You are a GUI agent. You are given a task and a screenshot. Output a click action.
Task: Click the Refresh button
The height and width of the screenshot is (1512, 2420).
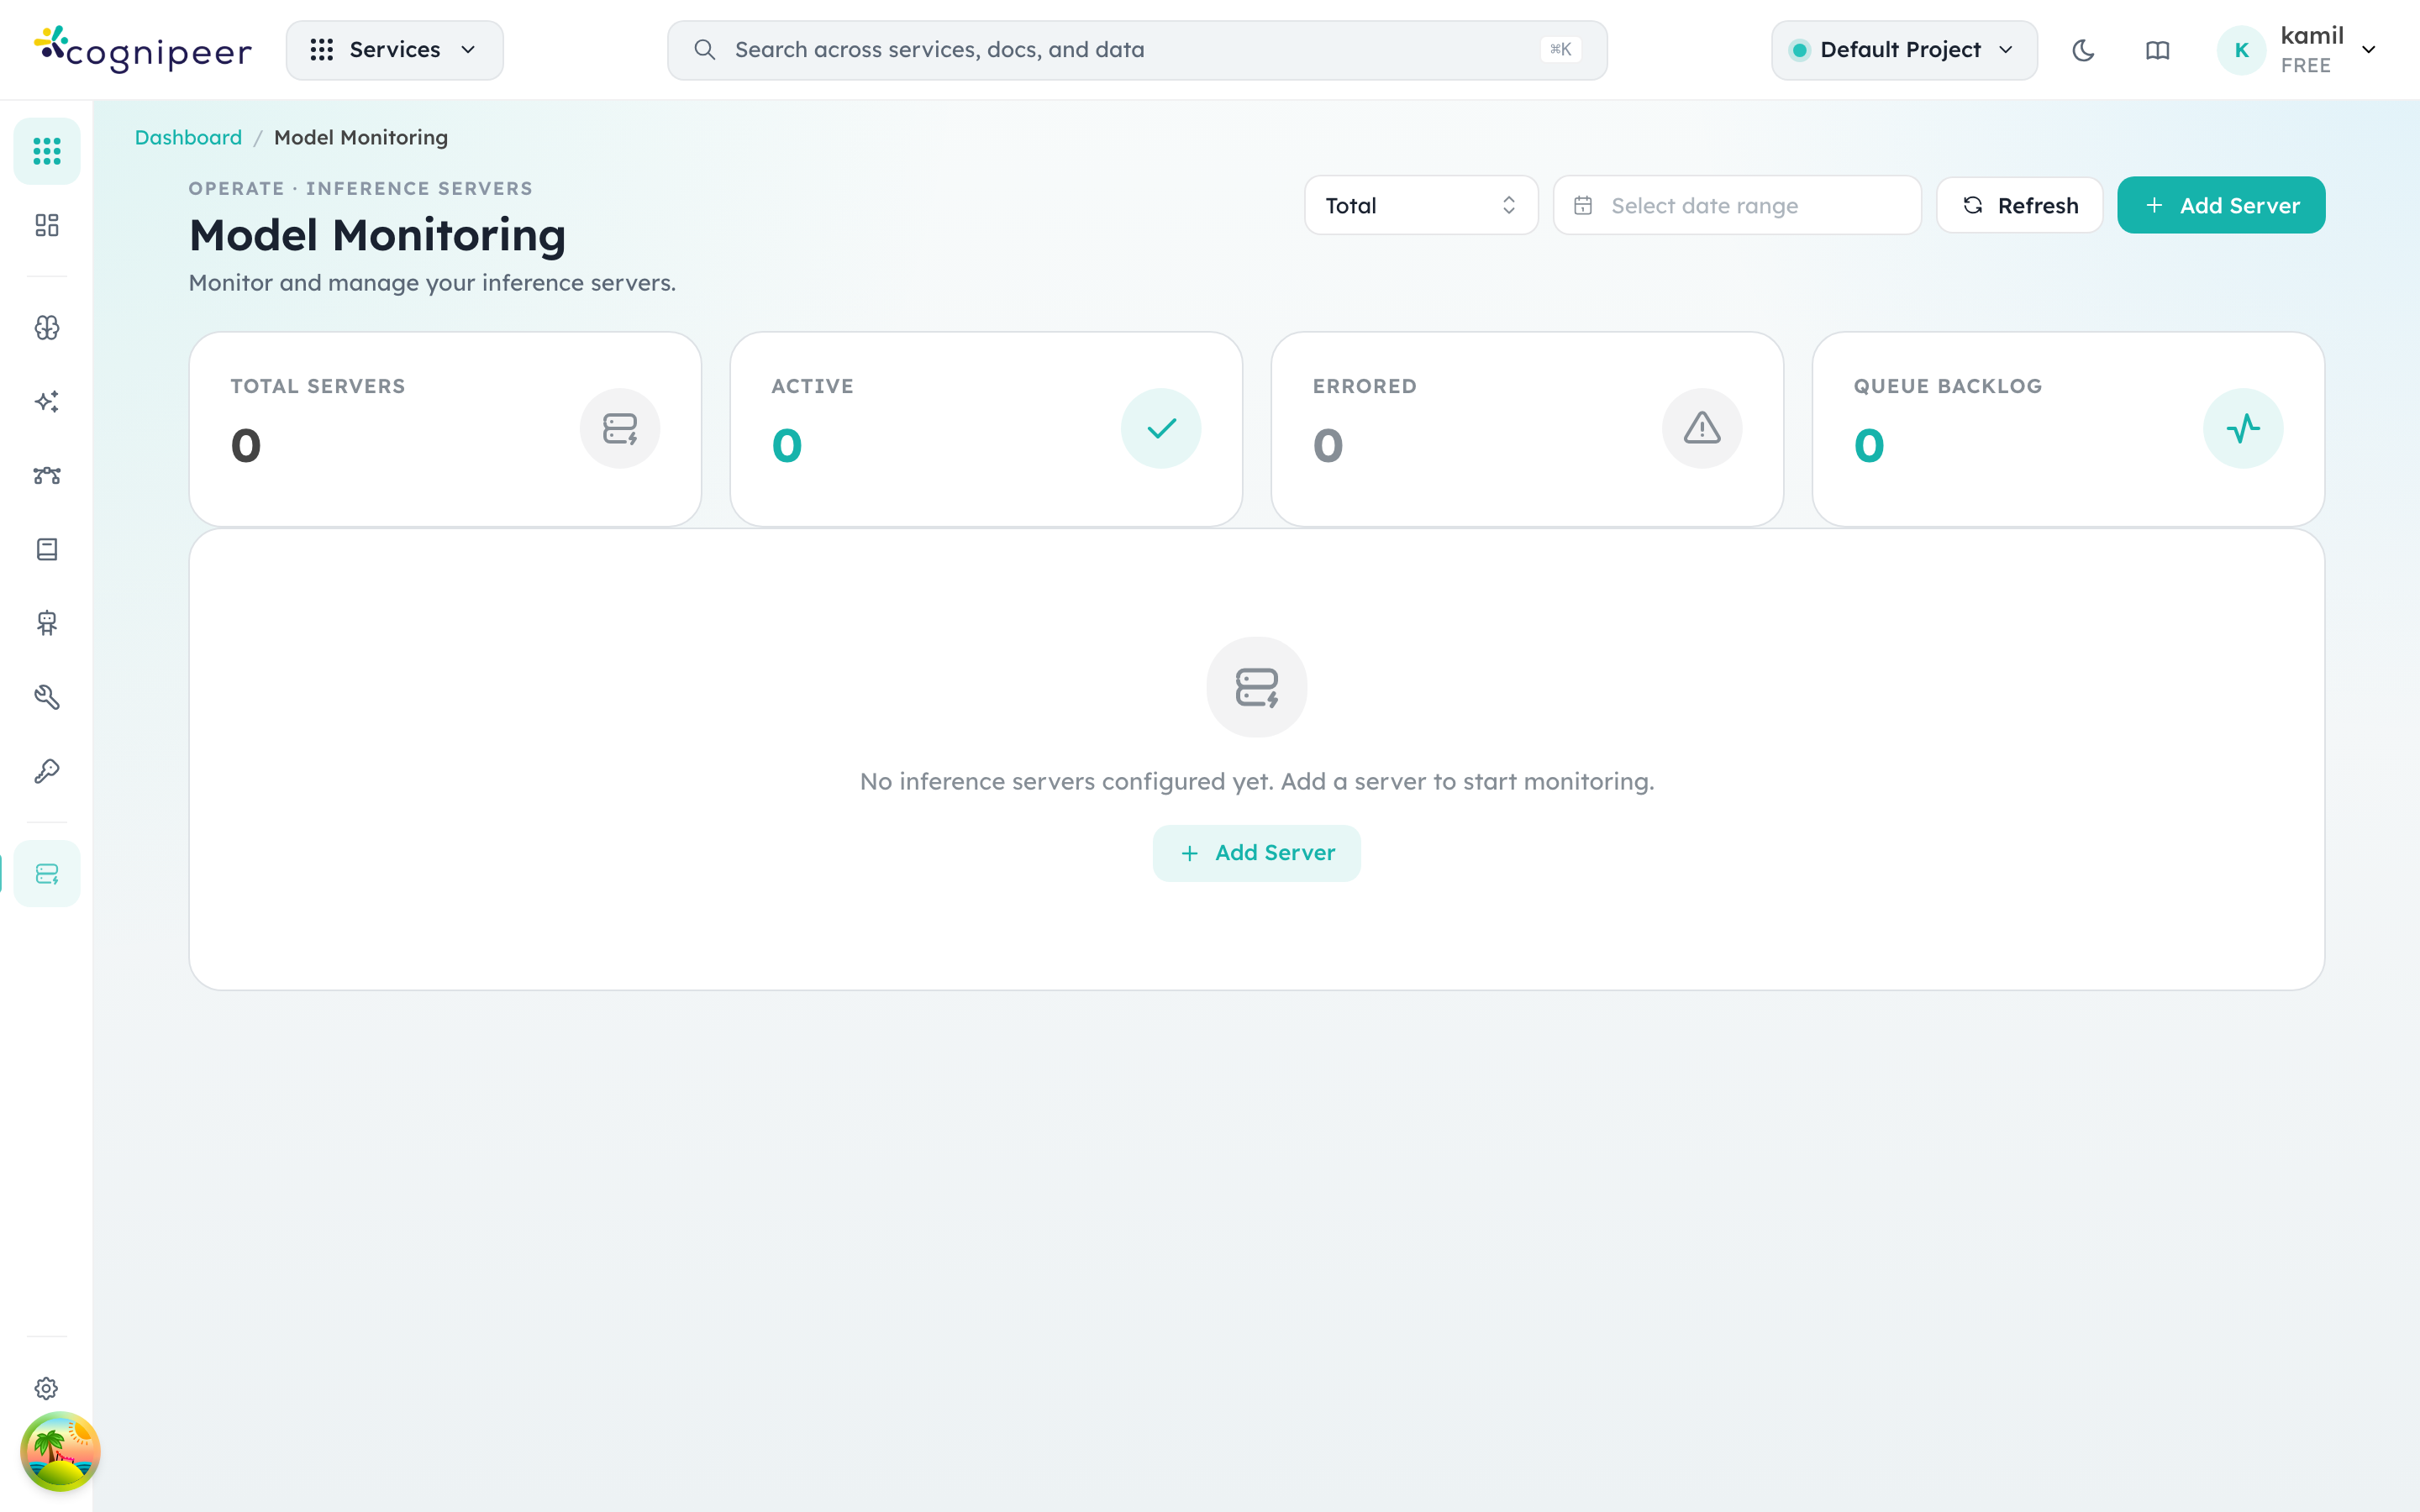click(2020, 205)
